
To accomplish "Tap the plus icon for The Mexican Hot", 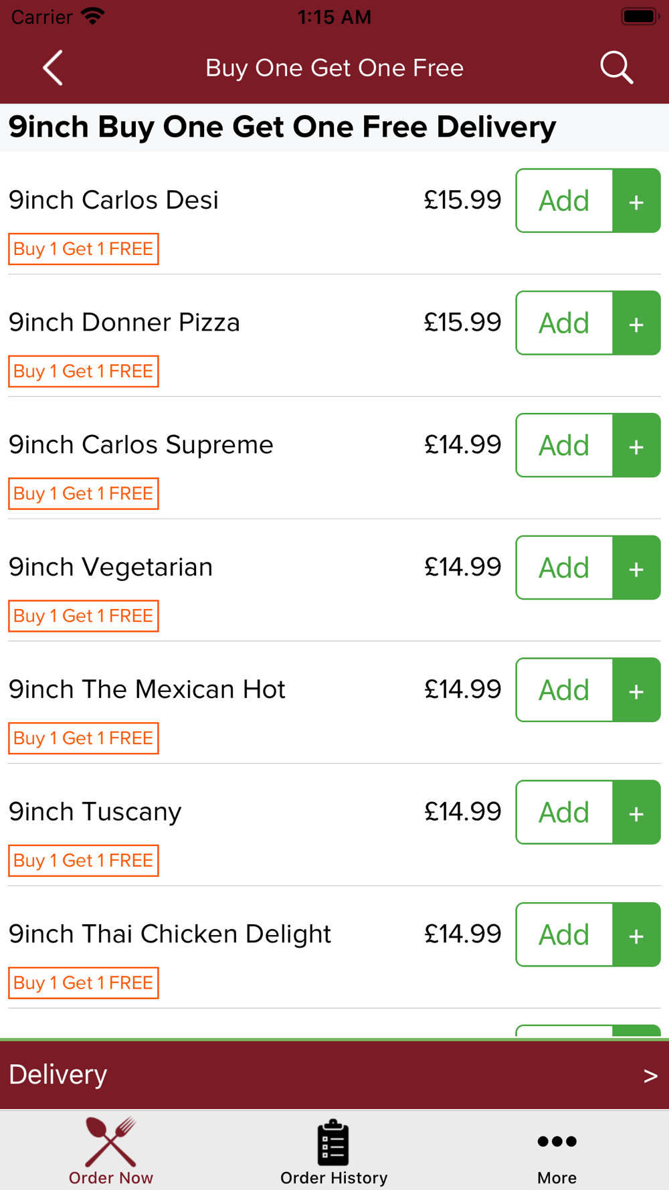I will (x=637, y=690).
